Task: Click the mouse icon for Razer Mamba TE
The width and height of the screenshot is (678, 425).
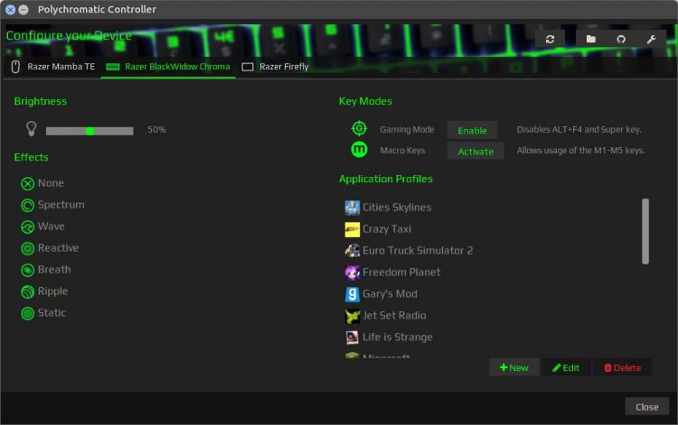Action: pos(15,67)
